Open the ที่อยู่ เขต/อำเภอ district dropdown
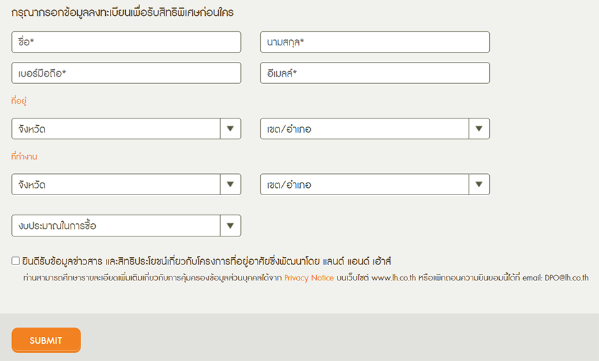599x361 pixels. pos(365,129)
